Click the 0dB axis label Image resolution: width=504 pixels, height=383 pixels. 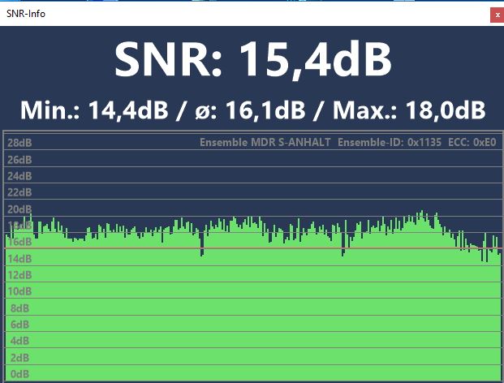point(17,374)
